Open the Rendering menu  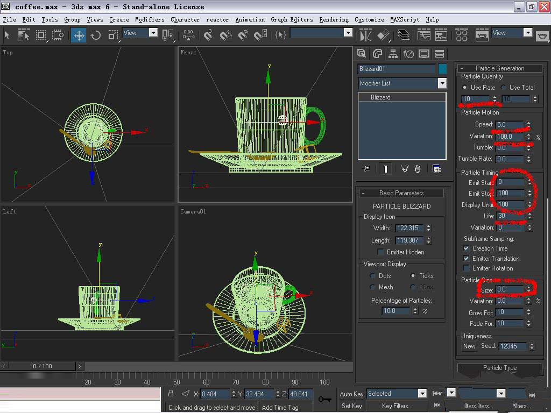(x=334, y=19)
